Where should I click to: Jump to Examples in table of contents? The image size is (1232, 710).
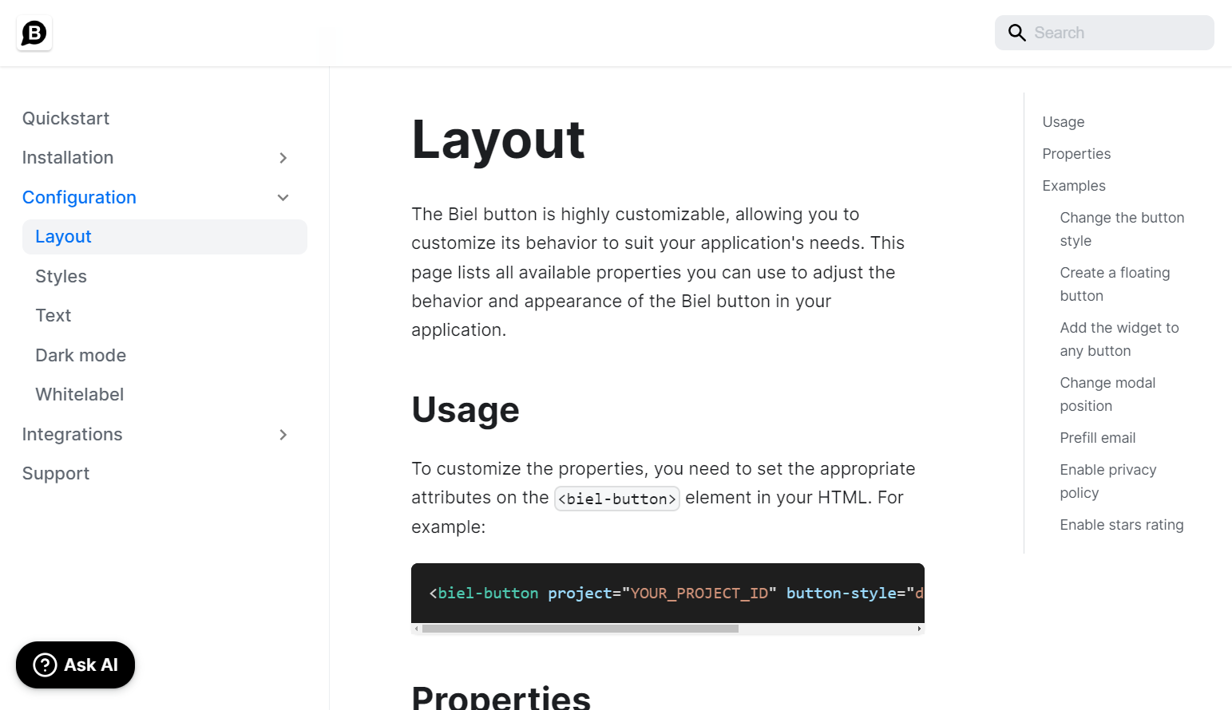[1074, 186]
